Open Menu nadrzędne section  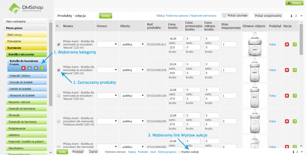point(25,22)
